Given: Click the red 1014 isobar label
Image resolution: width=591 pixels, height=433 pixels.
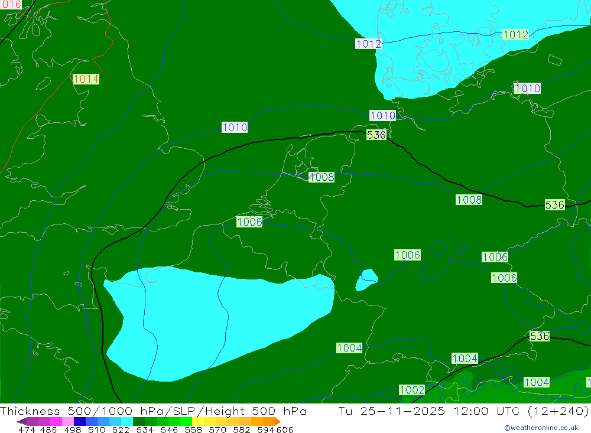Looking at the screenshot, I should pos(86,79).
